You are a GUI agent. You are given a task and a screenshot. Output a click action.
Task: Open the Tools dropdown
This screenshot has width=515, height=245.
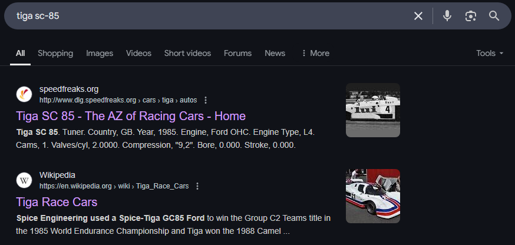(490, 53)
